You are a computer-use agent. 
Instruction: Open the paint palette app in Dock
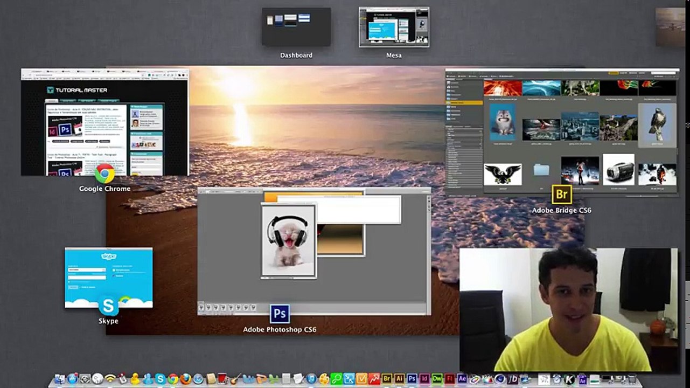[324, 379]
